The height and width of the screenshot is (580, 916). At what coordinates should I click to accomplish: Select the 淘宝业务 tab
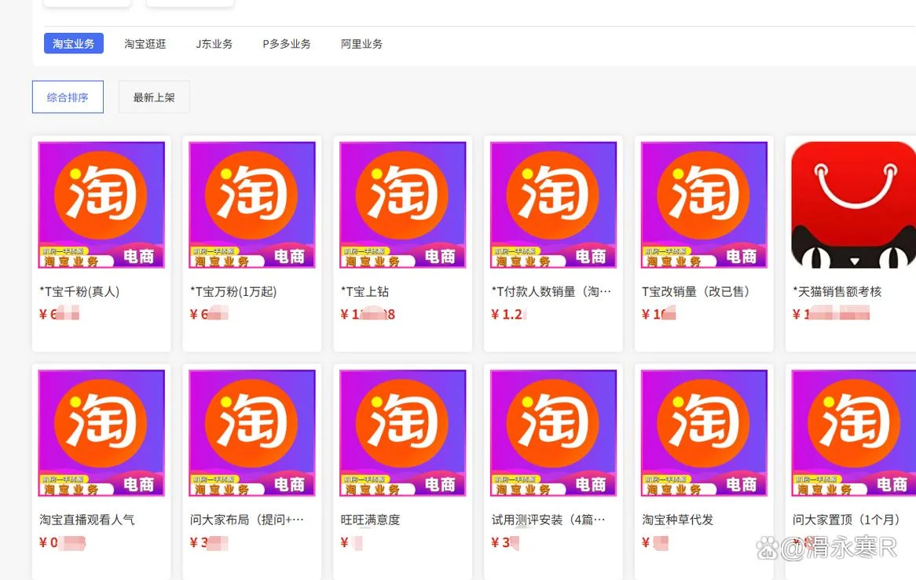[x=74, y=43]
